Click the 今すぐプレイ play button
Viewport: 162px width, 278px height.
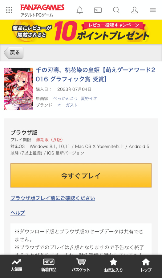pyautogui.click(x=81, y=175)
